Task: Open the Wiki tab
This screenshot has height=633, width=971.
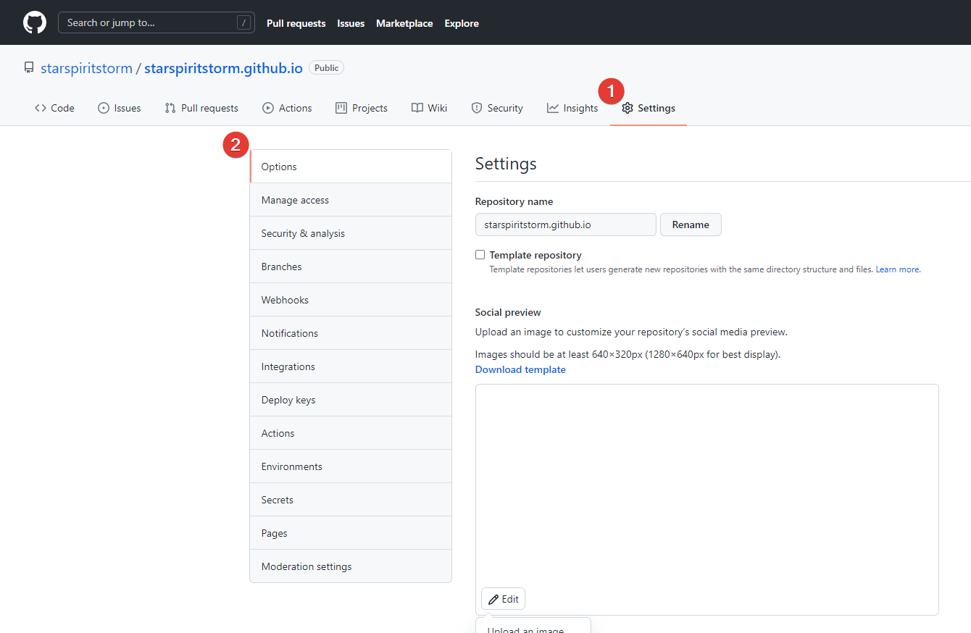Action: pyautogui.click(x=430, y=108)
